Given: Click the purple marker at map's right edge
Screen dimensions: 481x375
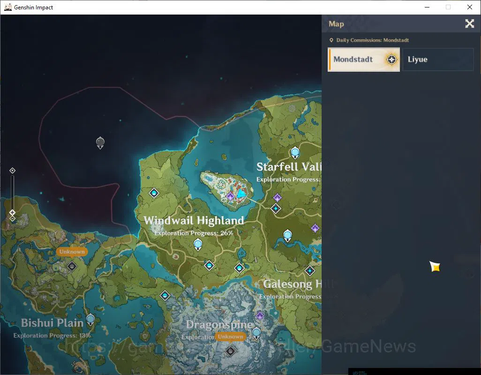Looking at the screenshot, I should coord(315,228).
